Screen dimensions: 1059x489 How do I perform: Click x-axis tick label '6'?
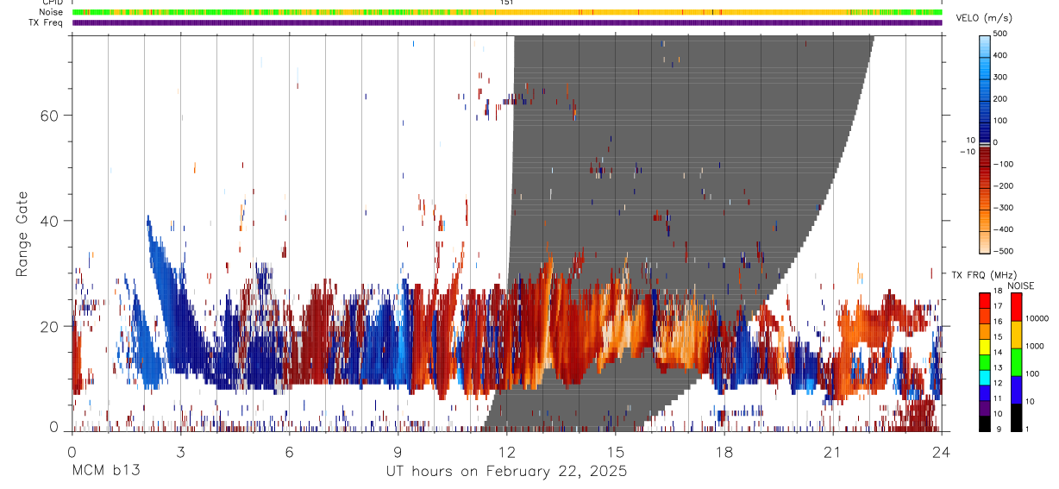coord(290,451)
